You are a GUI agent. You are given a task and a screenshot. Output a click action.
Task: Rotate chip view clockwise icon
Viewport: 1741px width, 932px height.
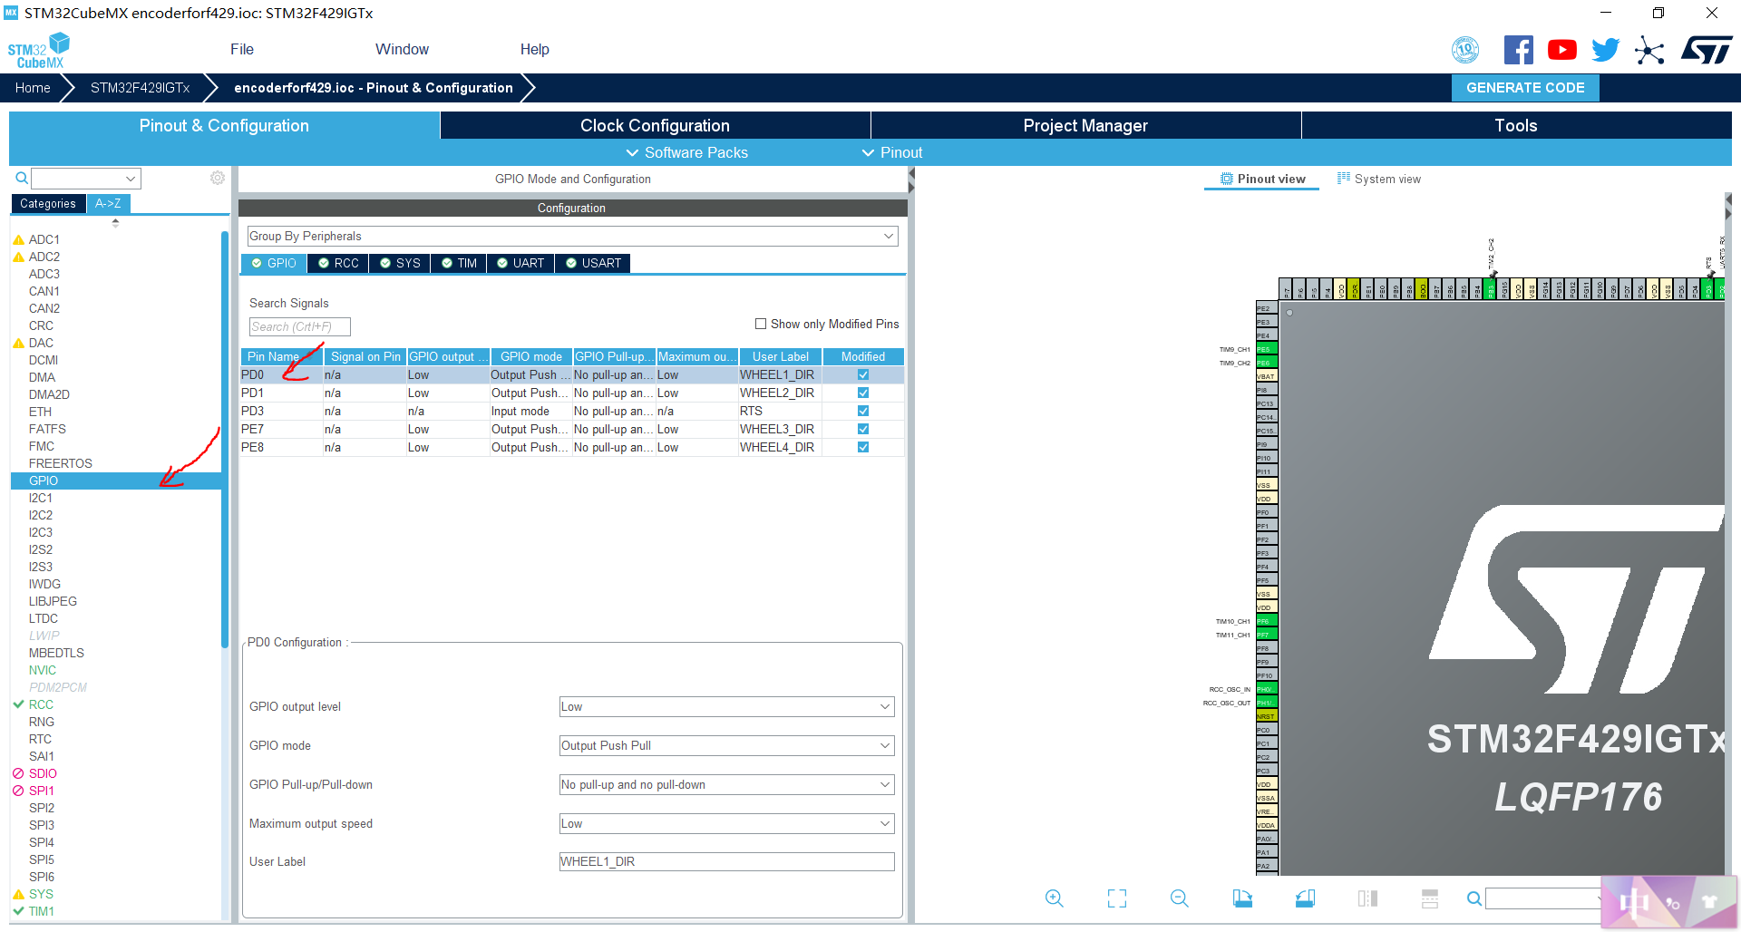[x=1242, y=898]
